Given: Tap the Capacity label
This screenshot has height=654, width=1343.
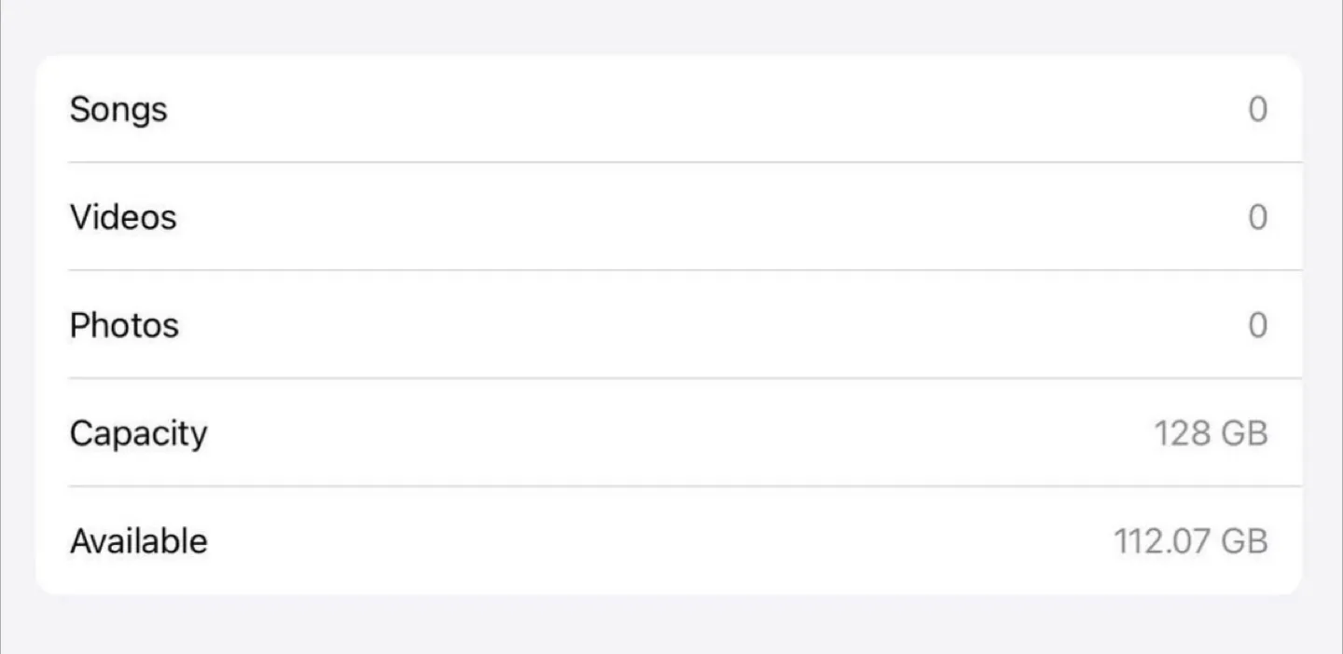Looking at the screenshot, I should tap(138, 433).
